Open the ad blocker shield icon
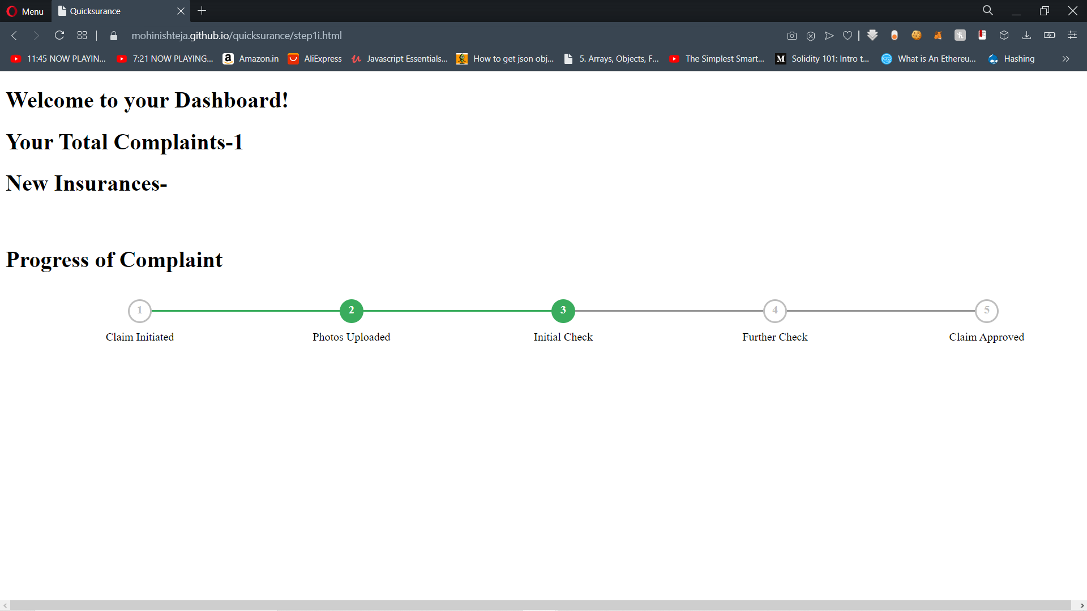Viewport: 1087px width, 611px height. click(x=811, y=36)
